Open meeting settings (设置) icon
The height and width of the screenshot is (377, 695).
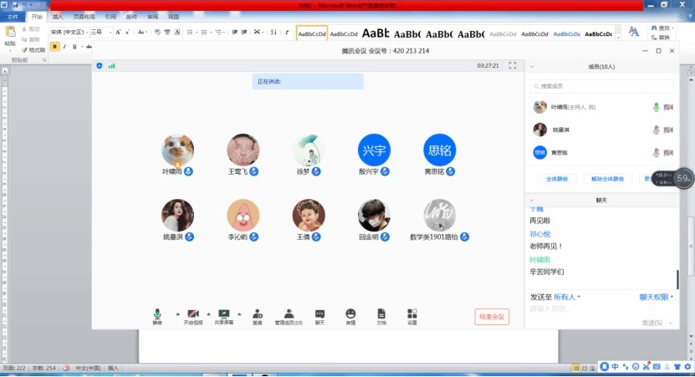coord(412,313)
